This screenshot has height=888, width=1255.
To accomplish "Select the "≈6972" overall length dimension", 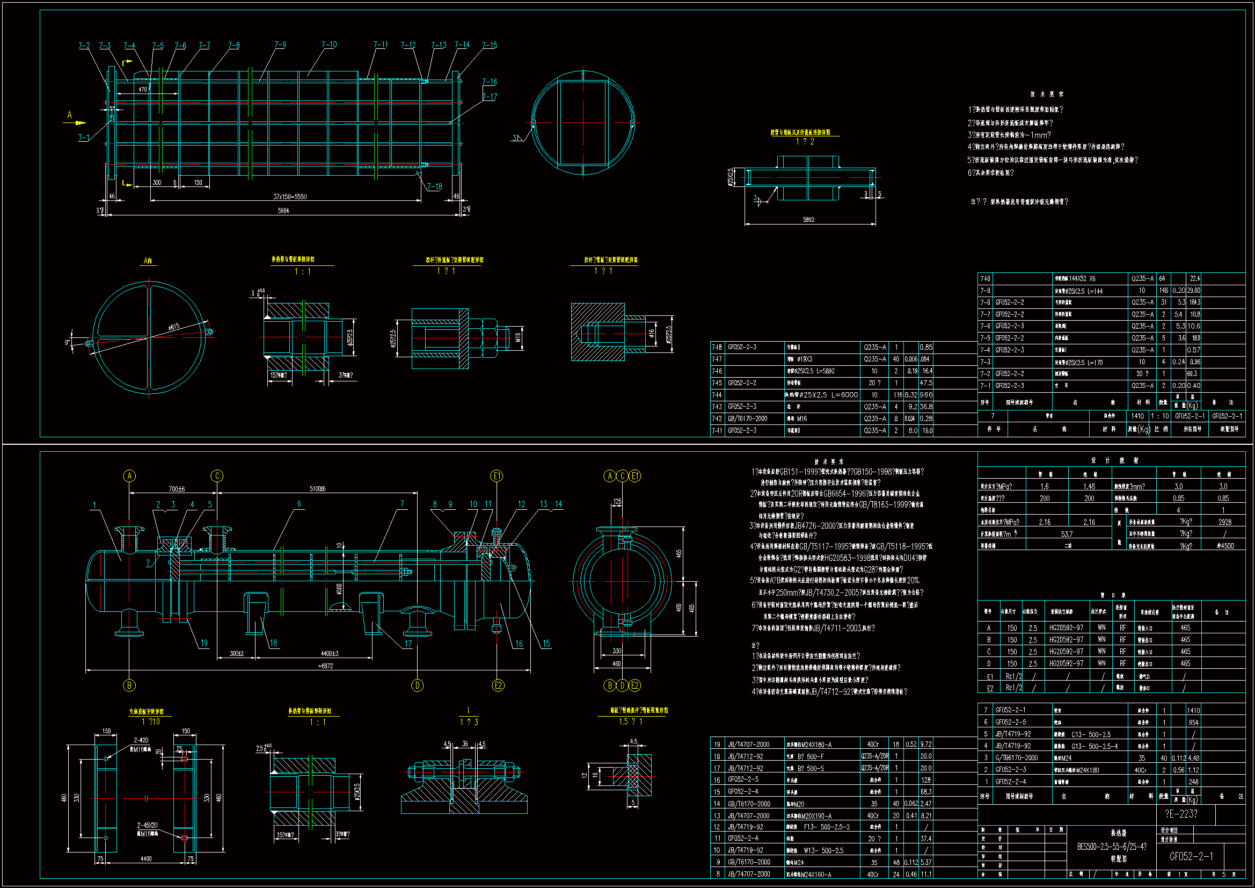I will [x=325, y=666].
